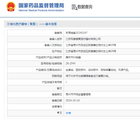Click the bulb icon beside 注
The height and width of the screenshot is (120, 140).
pos(58,113)
